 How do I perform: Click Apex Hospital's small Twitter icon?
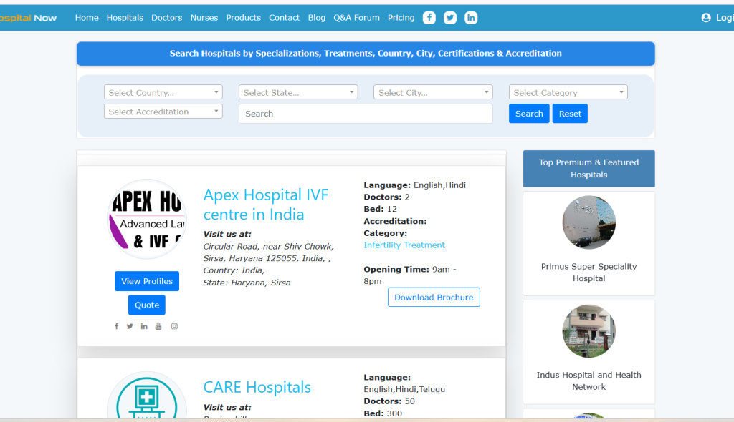[130, 326]
